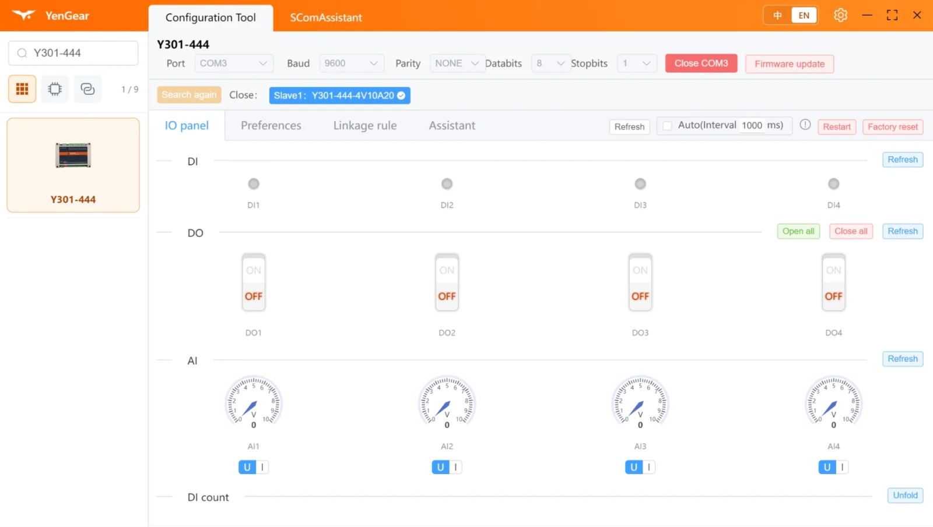Toggle fullscreen window icon
Screen dimensions: 933x527
892,15
